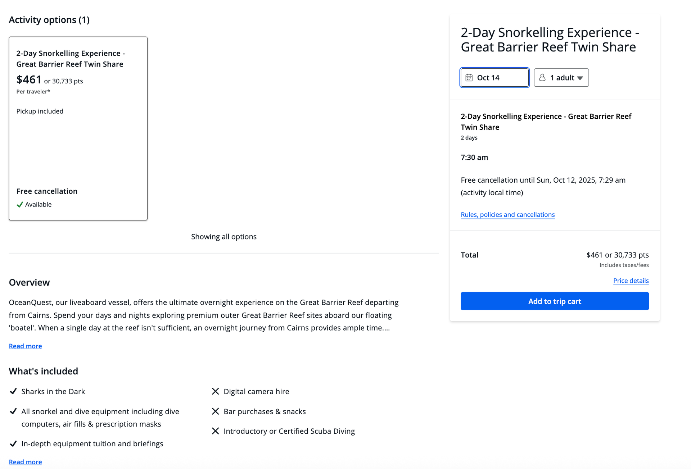The width and height of the screenshot is (691, 469).
Task: Click the green Available checkmark icon
Action: pos(20,205)
